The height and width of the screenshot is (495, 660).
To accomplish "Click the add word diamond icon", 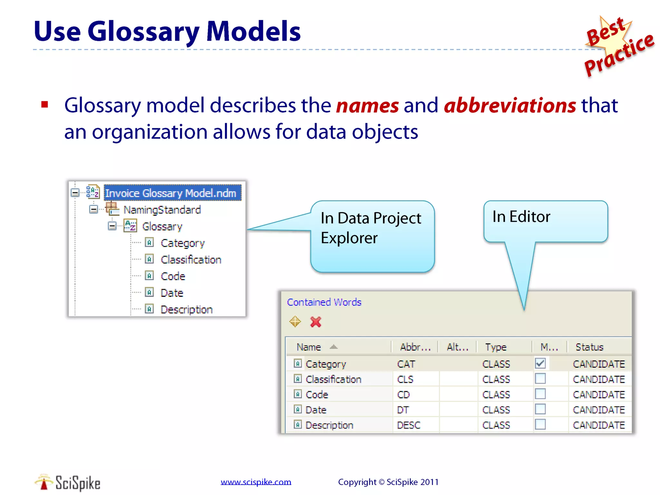I will [x=295, y=321].
